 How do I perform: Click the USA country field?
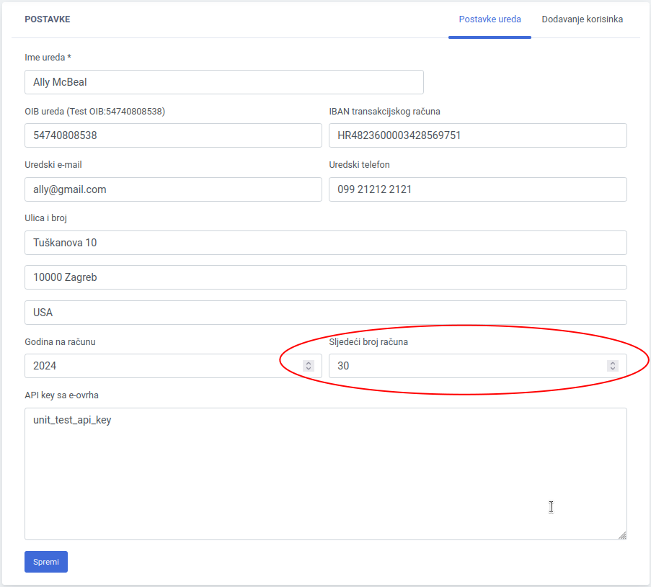click(x=325, y=313)
